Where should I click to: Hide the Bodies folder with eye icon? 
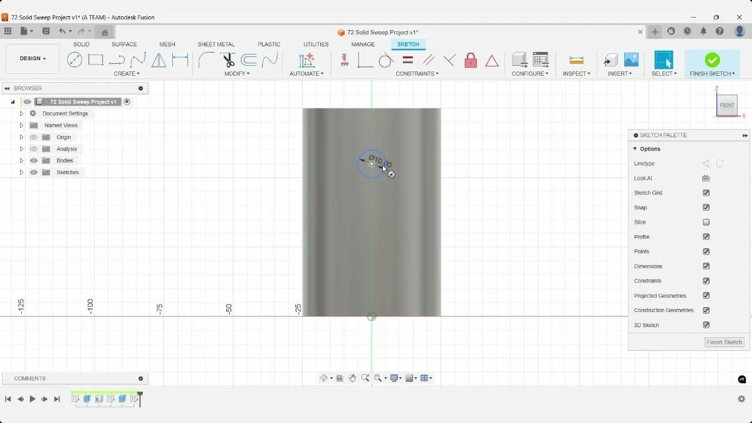[34, 160]
